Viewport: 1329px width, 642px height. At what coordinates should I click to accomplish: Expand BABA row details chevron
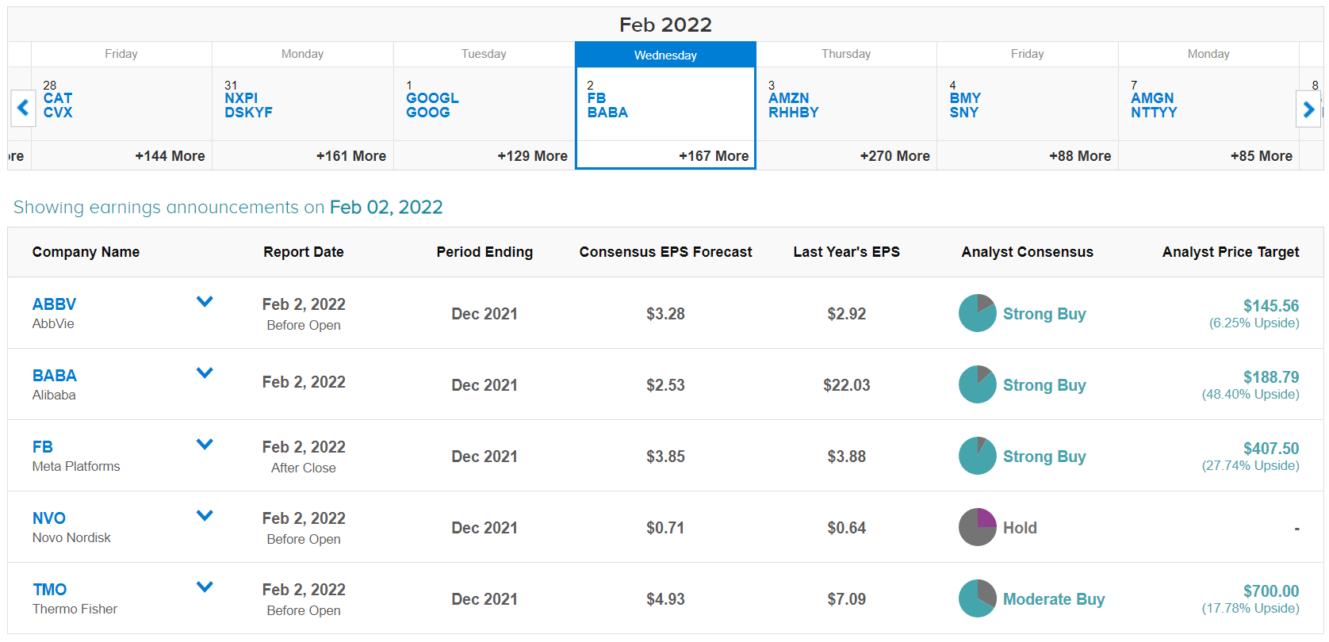205,373
